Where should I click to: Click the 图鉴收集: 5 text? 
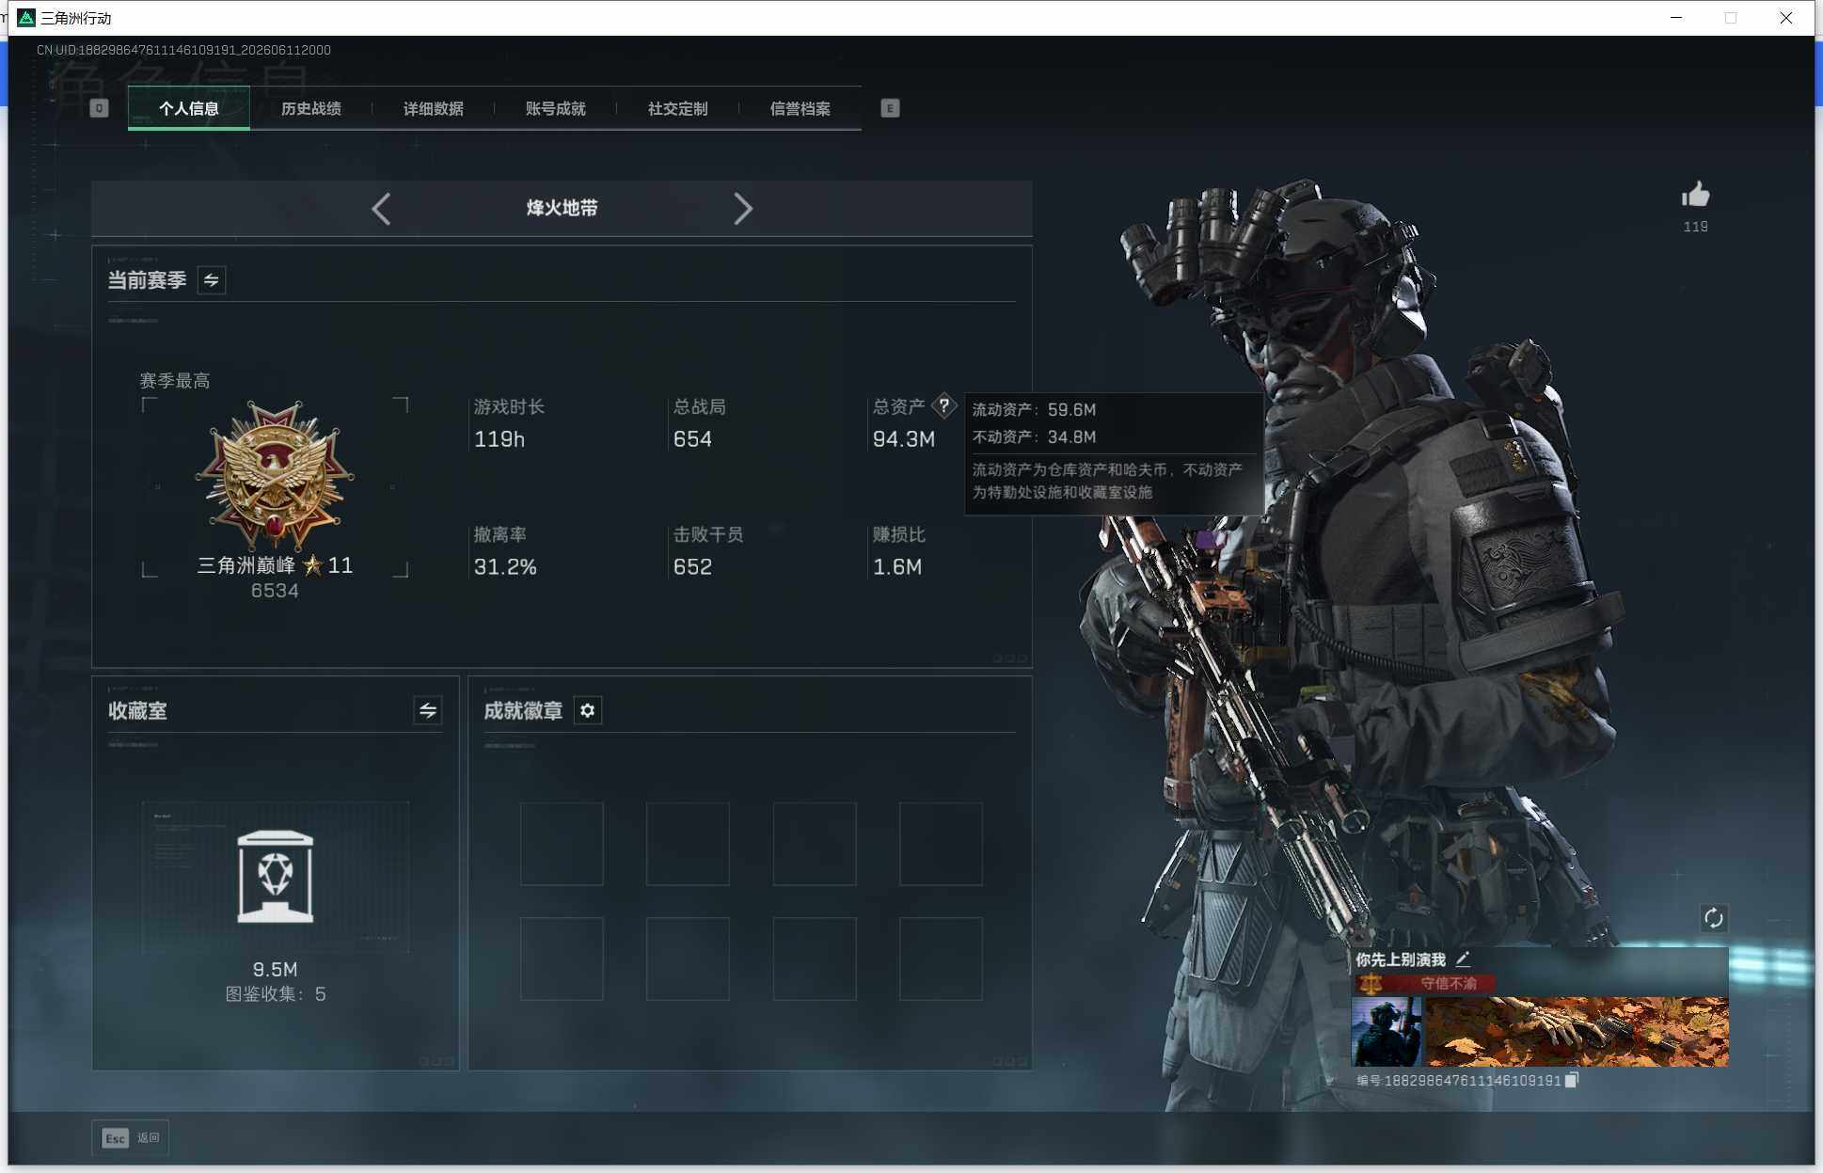click(x=276, y=994)
